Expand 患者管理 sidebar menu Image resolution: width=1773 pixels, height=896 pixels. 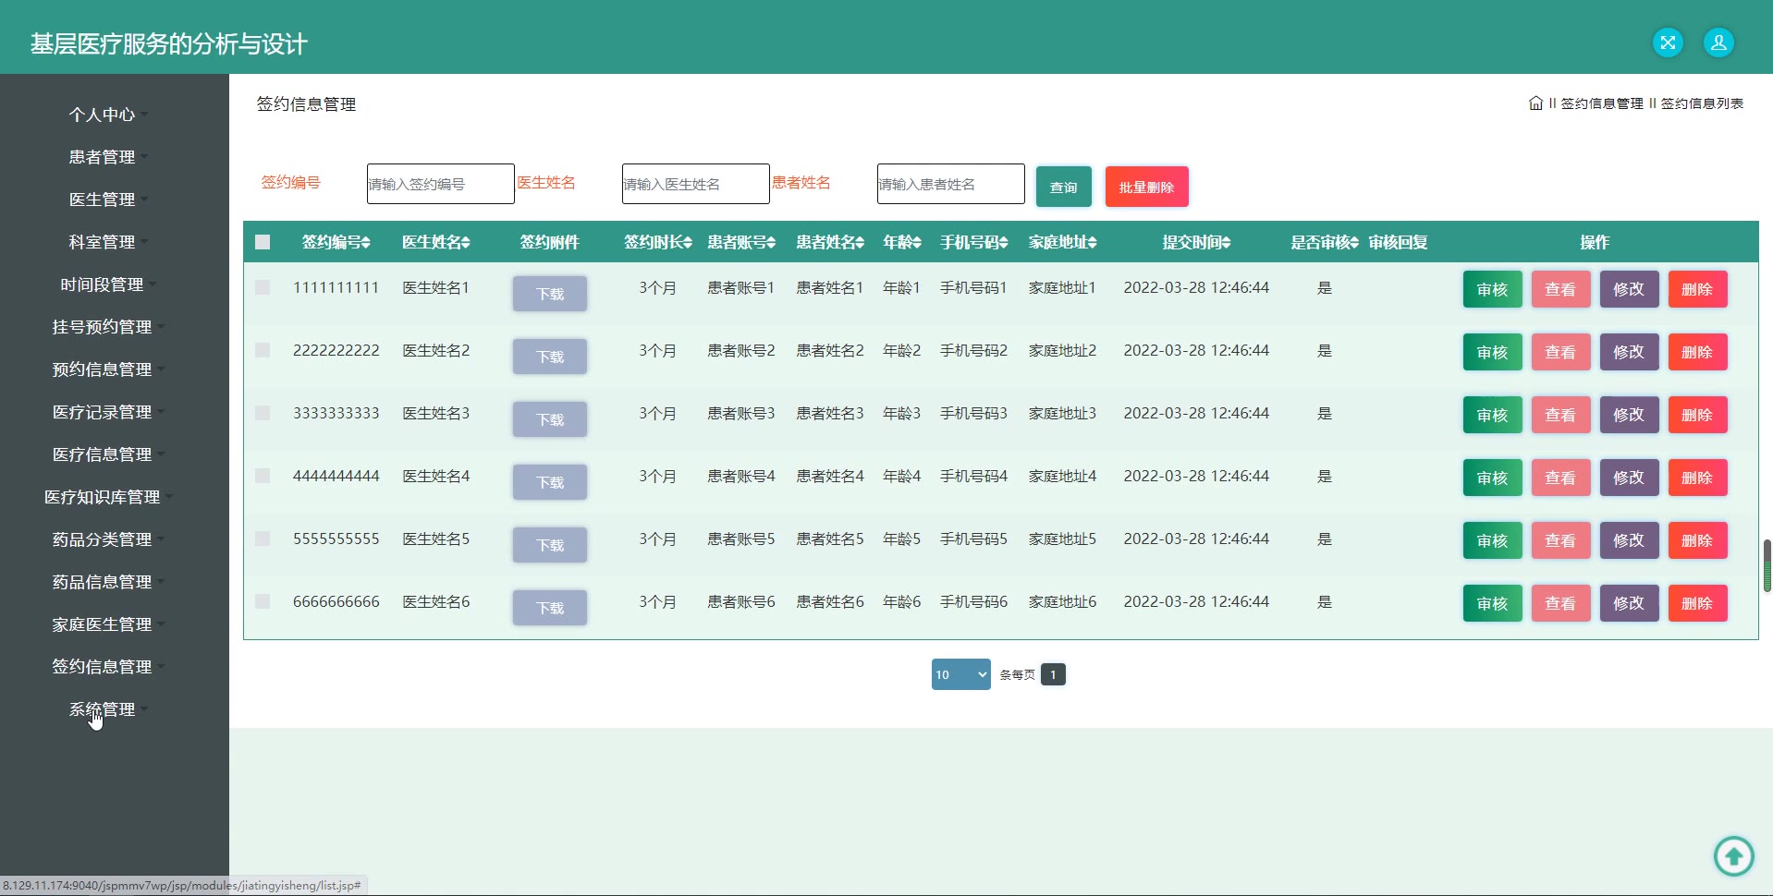coord(108,157)
